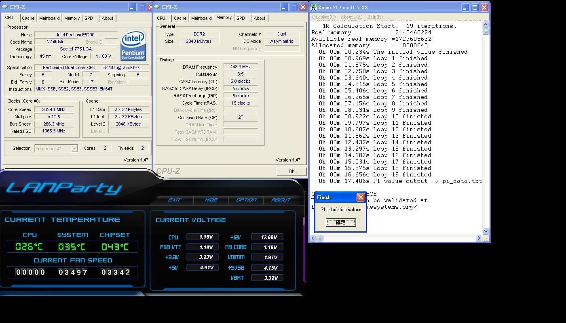Click the Command Rate value 2T
Image resolution: width=566 pixels, height=323 pixels.
(241, 117)
